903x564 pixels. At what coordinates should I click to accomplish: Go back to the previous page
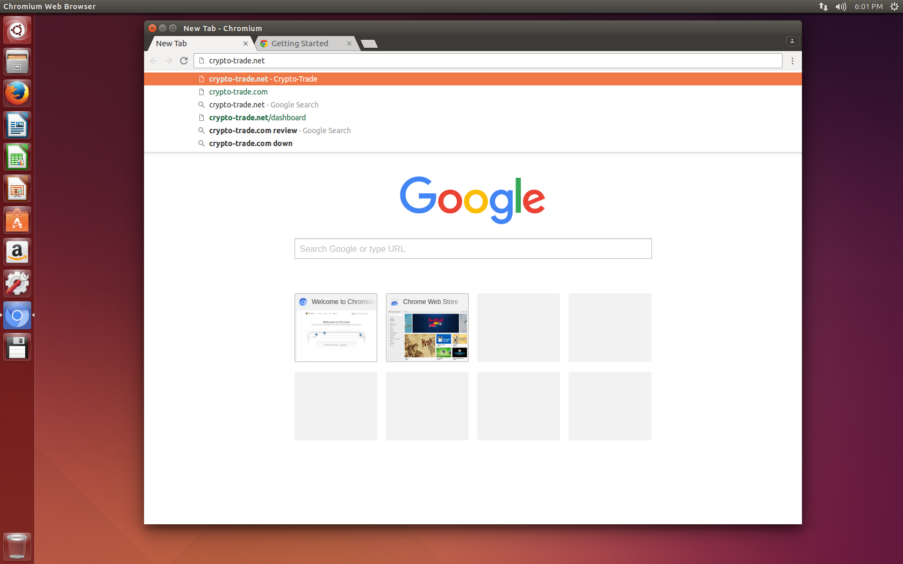tap(154, 61)
